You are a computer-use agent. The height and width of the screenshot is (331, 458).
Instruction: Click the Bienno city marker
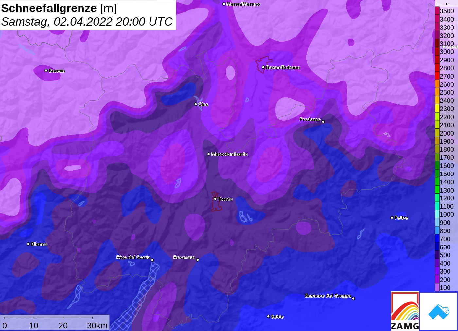click(28, 244)
